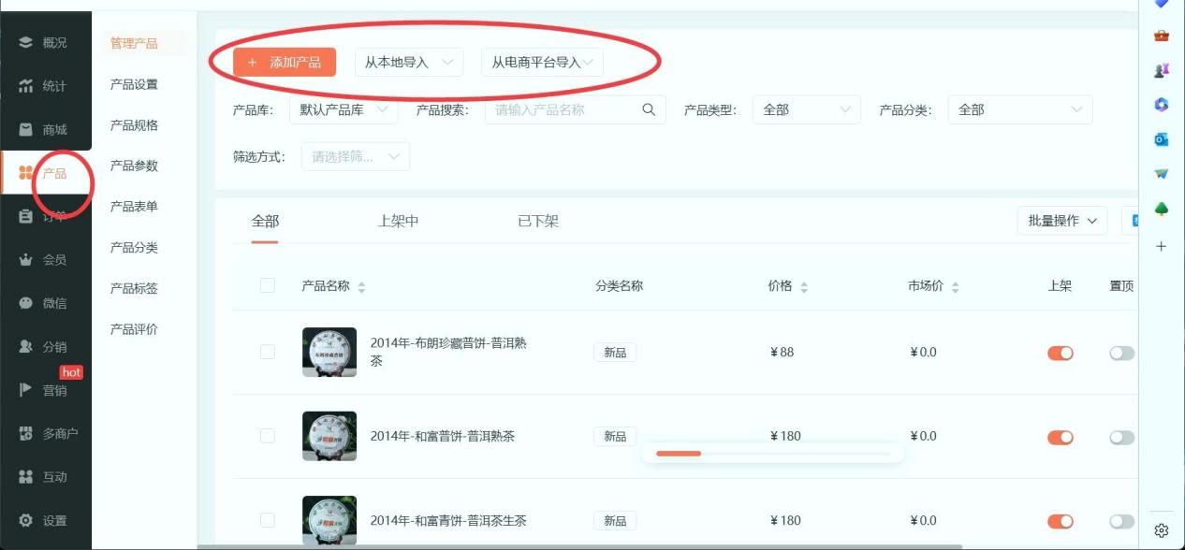This screenshot has width=1185, height=550.
Task: Open the 统计 statistics chart icon
Action: pos(25,86)
